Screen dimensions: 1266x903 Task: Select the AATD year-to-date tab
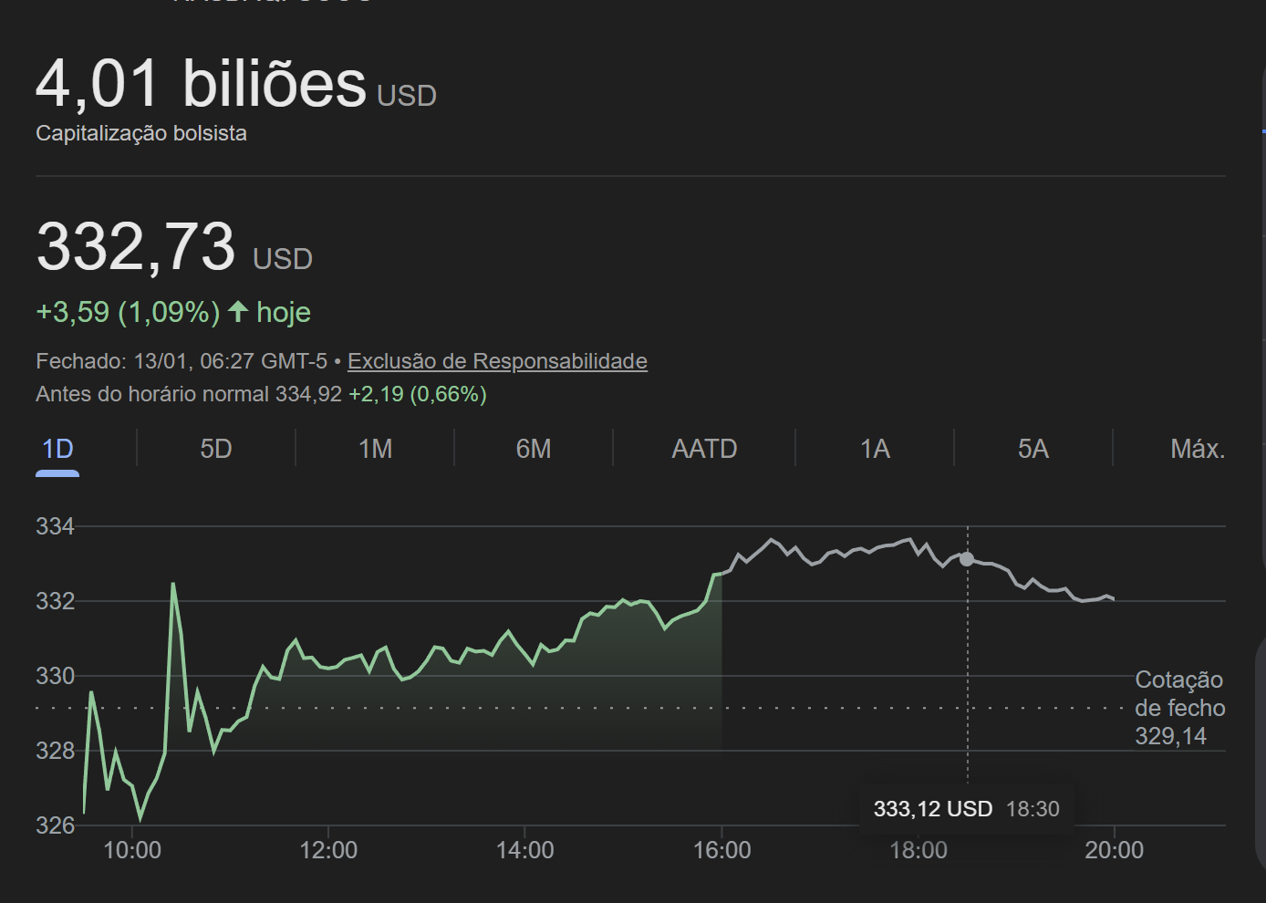tap(704, 449)
